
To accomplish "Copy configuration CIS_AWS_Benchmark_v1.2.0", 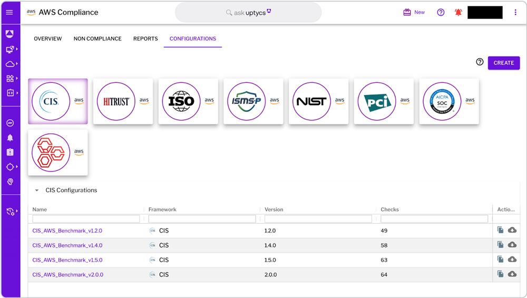I will [501, 230].
